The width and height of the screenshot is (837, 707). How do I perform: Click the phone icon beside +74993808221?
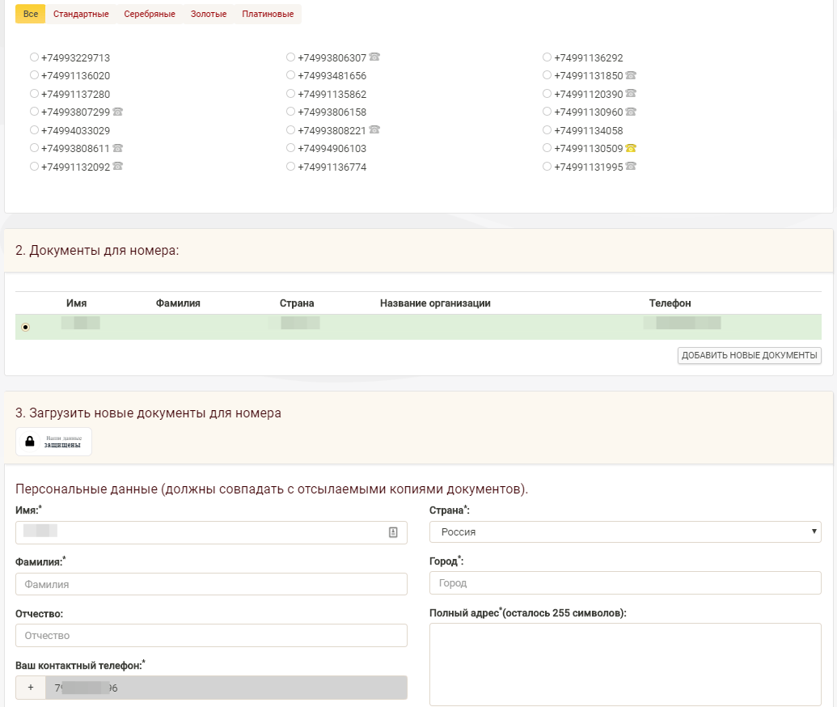point(374,129)
